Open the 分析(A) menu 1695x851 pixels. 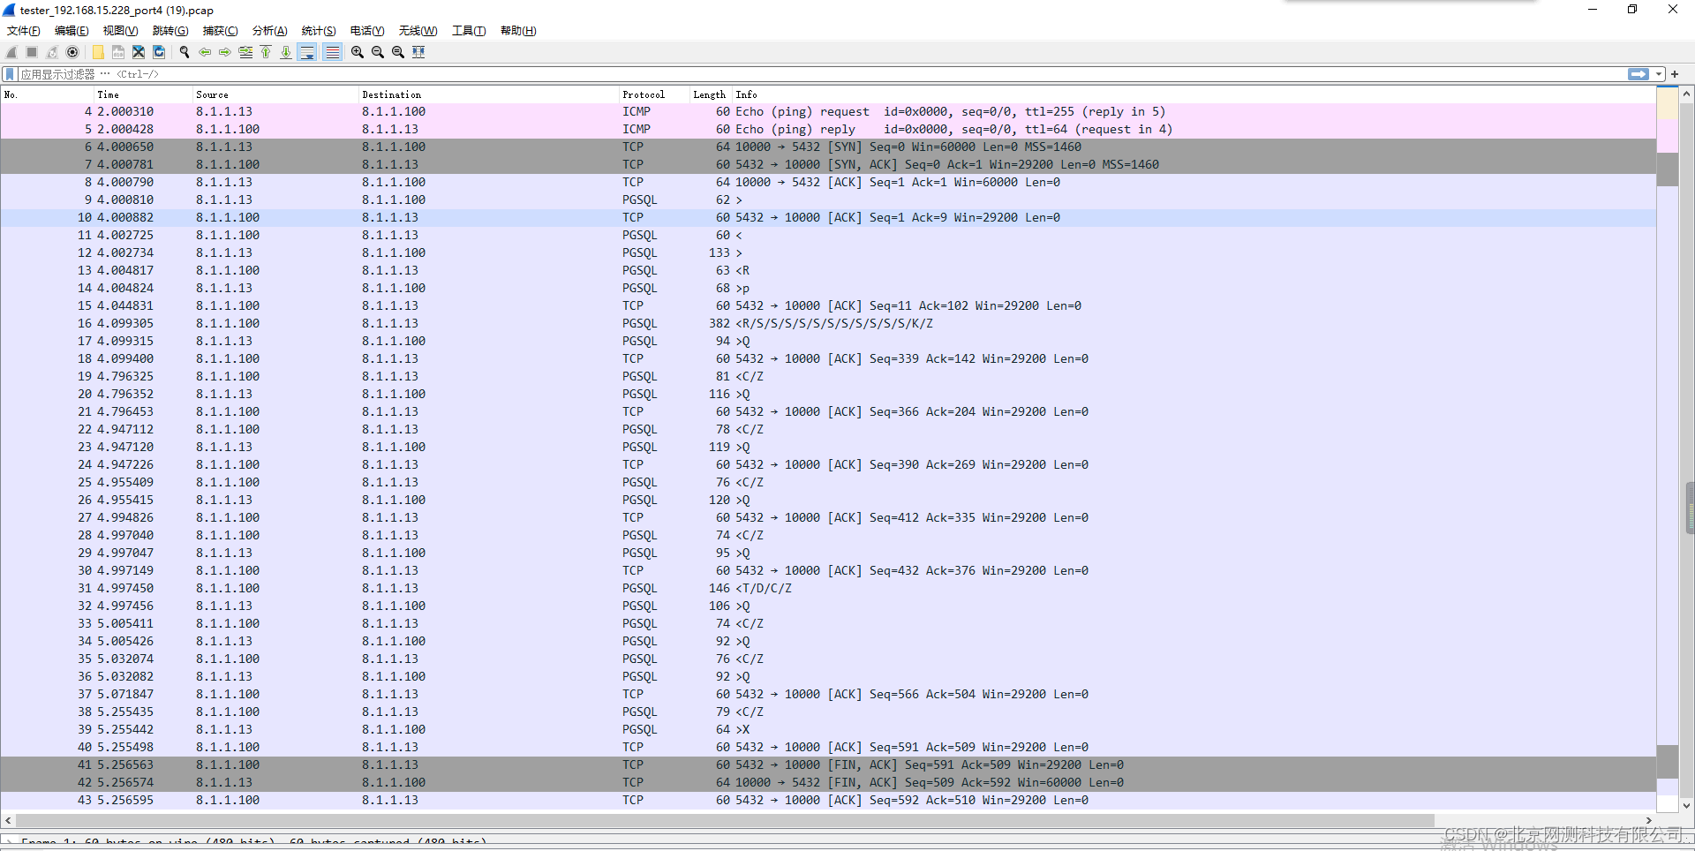tap(270, 31)
